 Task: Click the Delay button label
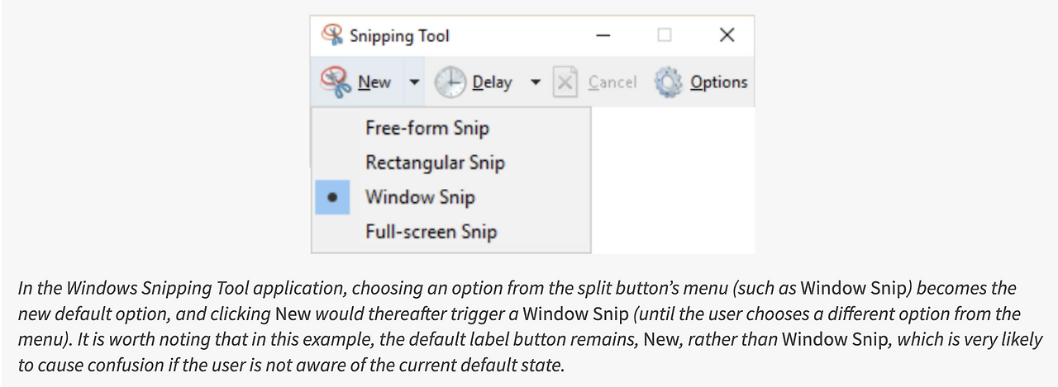coord(492,82)
